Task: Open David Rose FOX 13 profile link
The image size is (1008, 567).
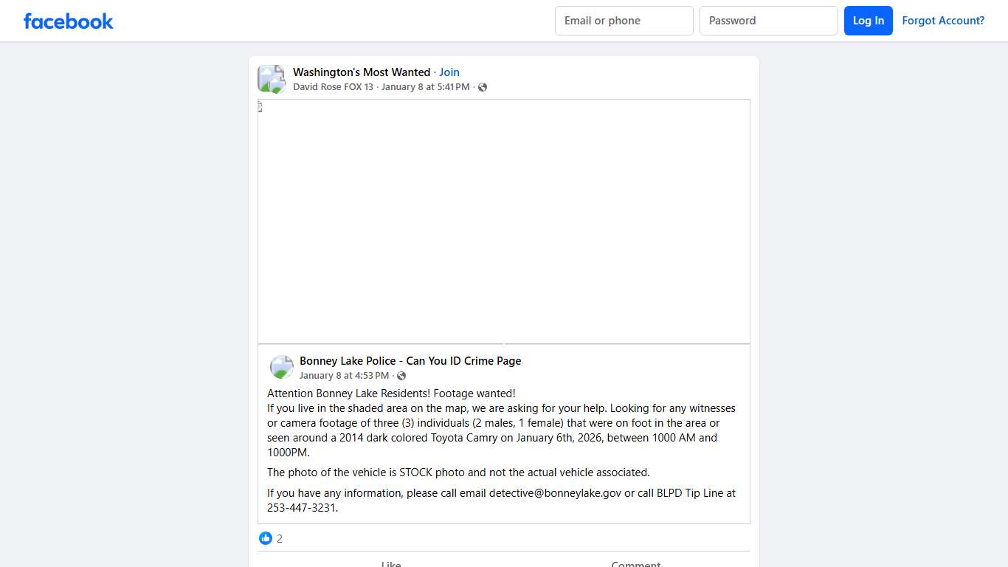Action: pos(333,86)
